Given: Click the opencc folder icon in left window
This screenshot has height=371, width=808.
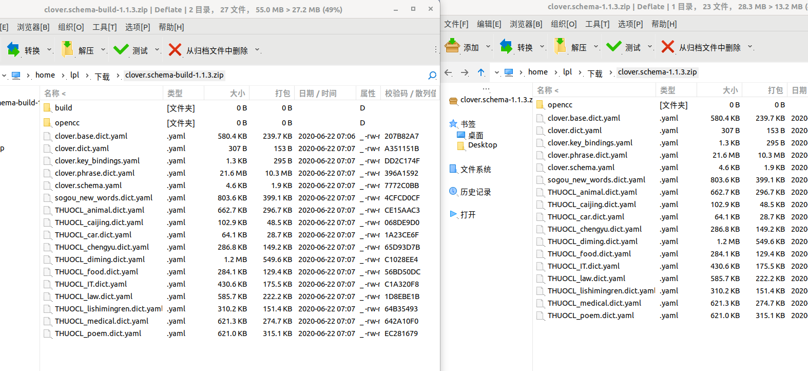Looking at the screenshot, I should click(47, 123).
